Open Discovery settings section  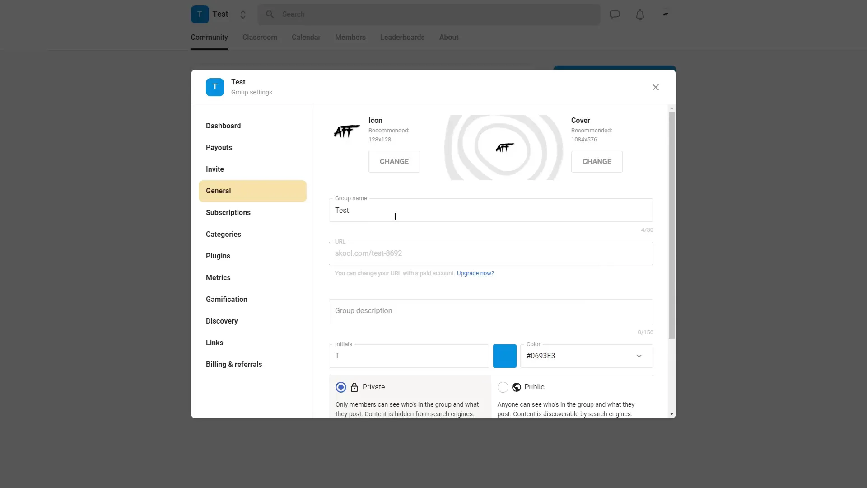[252, 321]
